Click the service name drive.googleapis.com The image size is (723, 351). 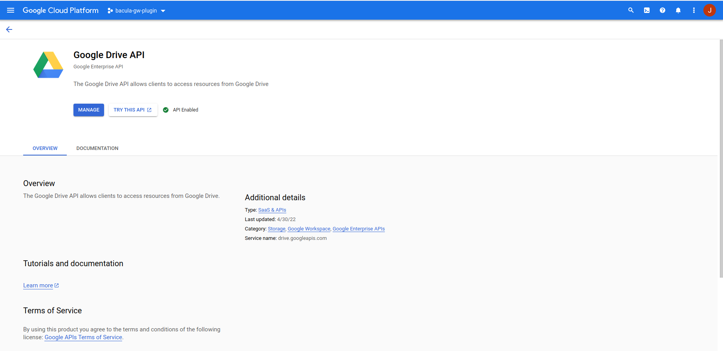tap(302, 238)
